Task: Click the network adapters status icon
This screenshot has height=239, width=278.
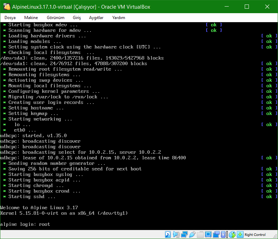Action: point(184,234)
